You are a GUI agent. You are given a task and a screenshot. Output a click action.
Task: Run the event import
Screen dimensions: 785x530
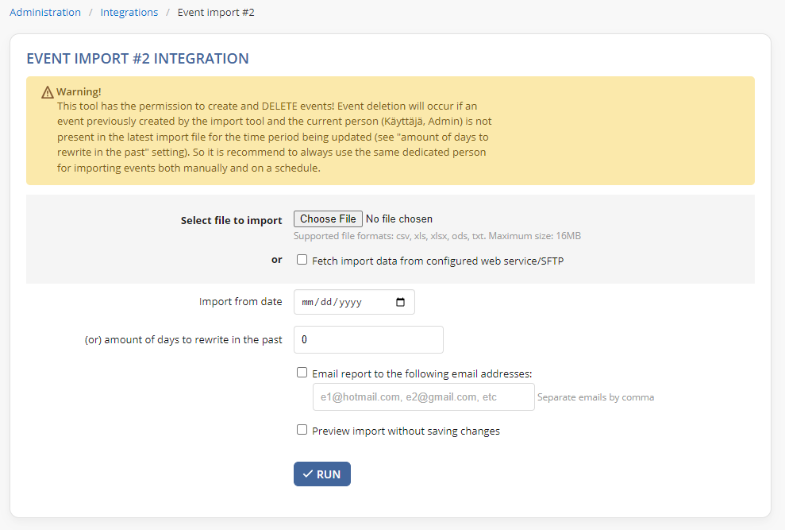[x=322, y=474]
